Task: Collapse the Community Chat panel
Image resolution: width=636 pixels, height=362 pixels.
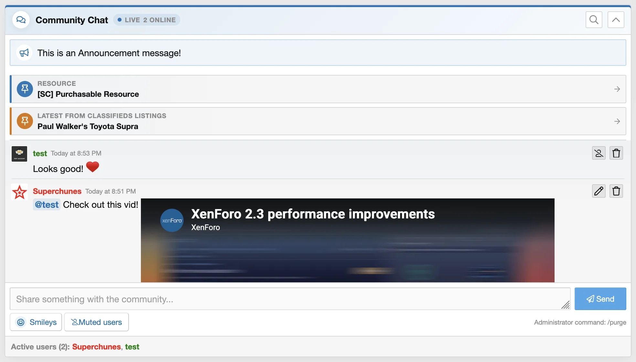Action: (616, 20)
